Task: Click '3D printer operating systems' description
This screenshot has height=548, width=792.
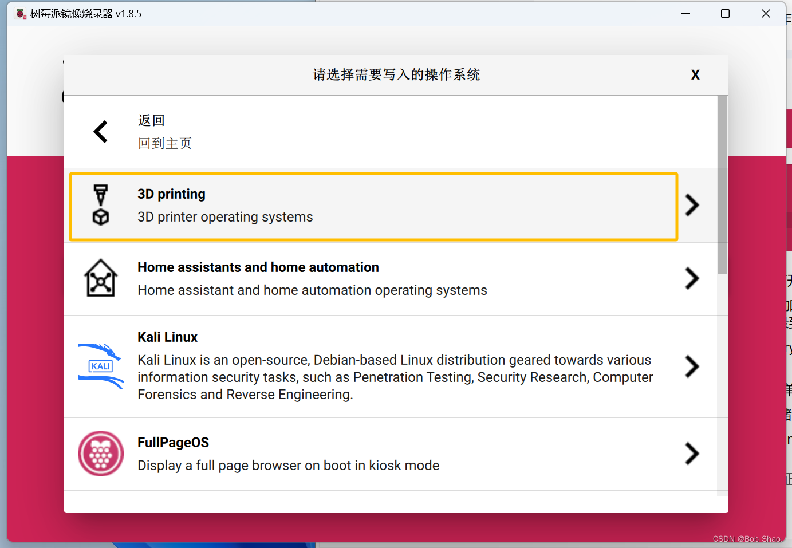Action: coord(225,217)
